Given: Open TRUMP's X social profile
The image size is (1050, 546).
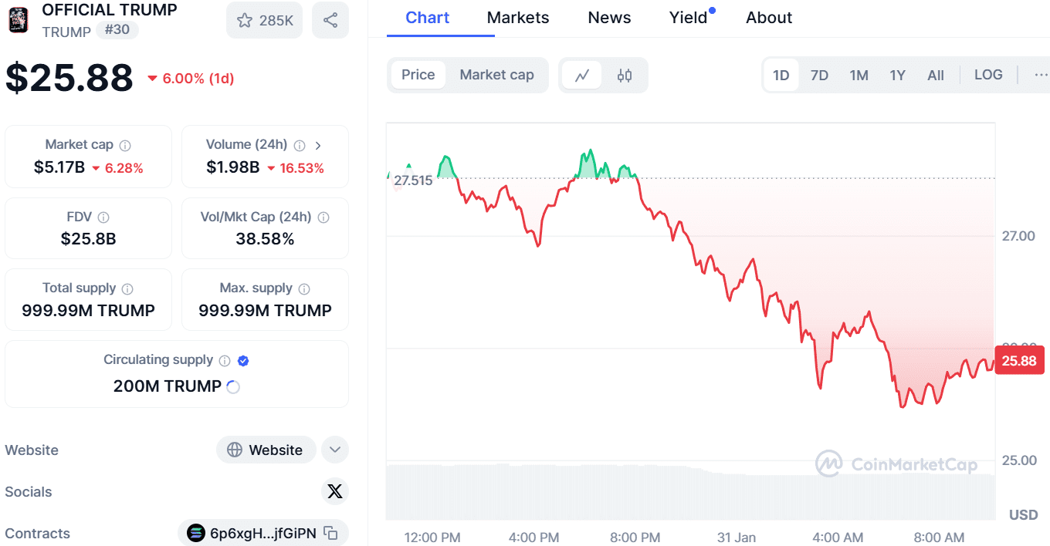Looking at the screenshot, I should pos(335,491).
